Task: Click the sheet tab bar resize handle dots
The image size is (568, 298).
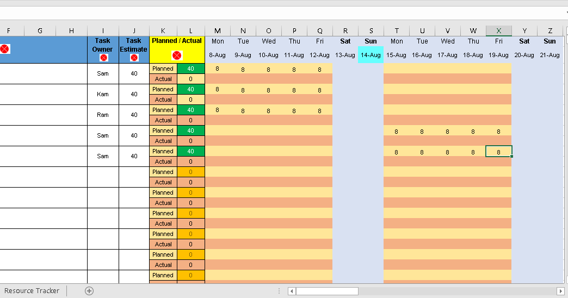Action: point(279,291)
